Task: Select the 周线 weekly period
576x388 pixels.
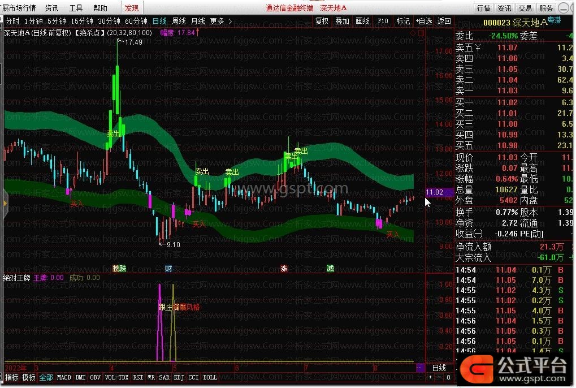Action: point(179,21)
